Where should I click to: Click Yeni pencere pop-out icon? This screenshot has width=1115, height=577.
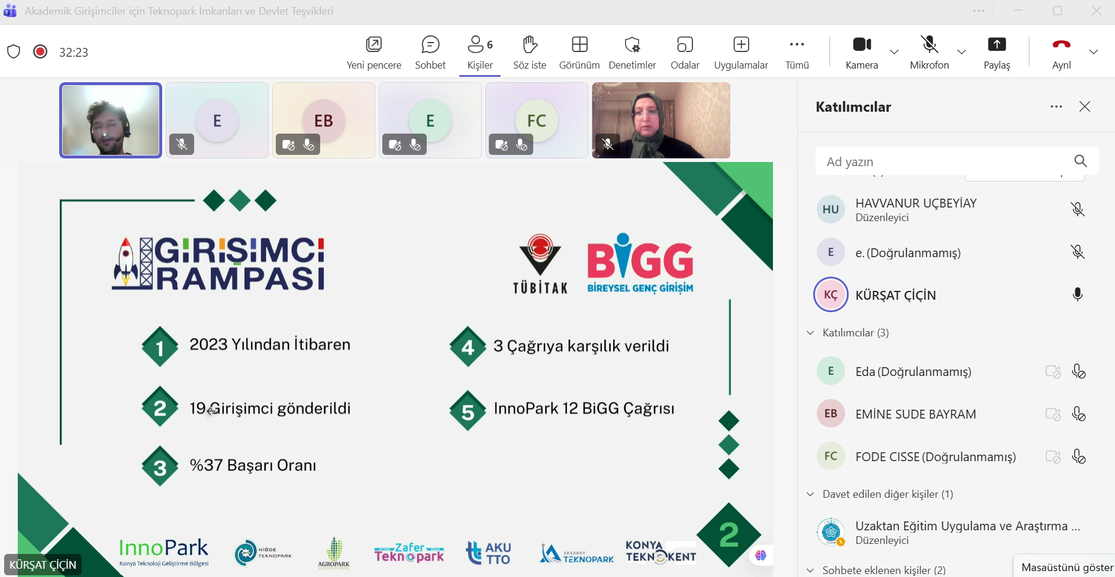coord(373,52)
